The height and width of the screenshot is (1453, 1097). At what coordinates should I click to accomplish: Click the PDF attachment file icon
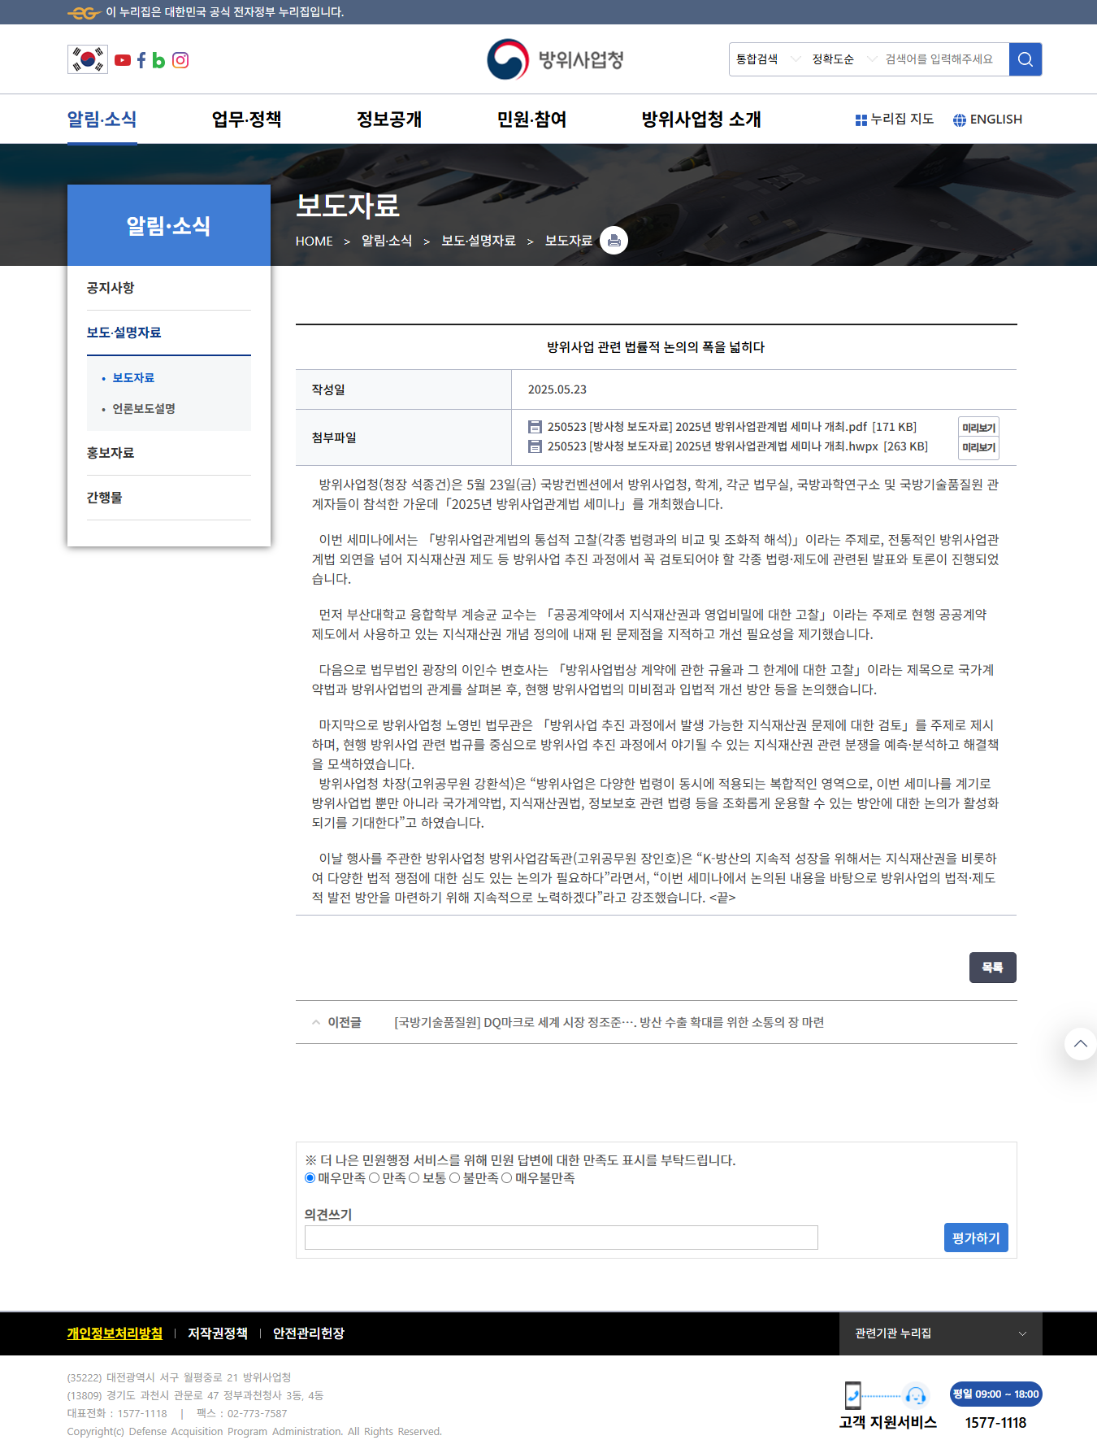coord(535,427)
